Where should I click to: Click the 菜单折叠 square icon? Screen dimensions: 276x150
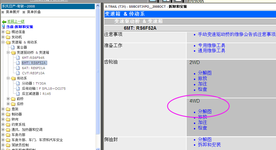(x=24, y=12)
